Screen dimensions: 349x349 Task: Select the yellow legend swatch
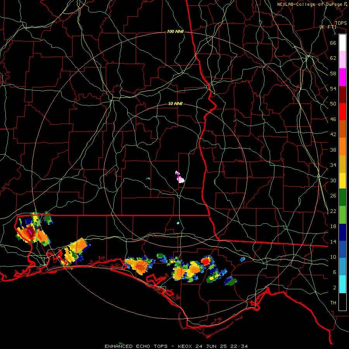(342, 181)
